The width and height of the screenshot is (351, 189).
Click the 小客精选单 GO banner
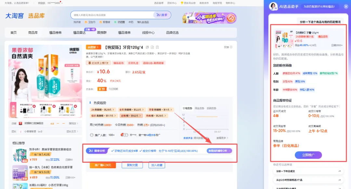(x=210, y=18)
